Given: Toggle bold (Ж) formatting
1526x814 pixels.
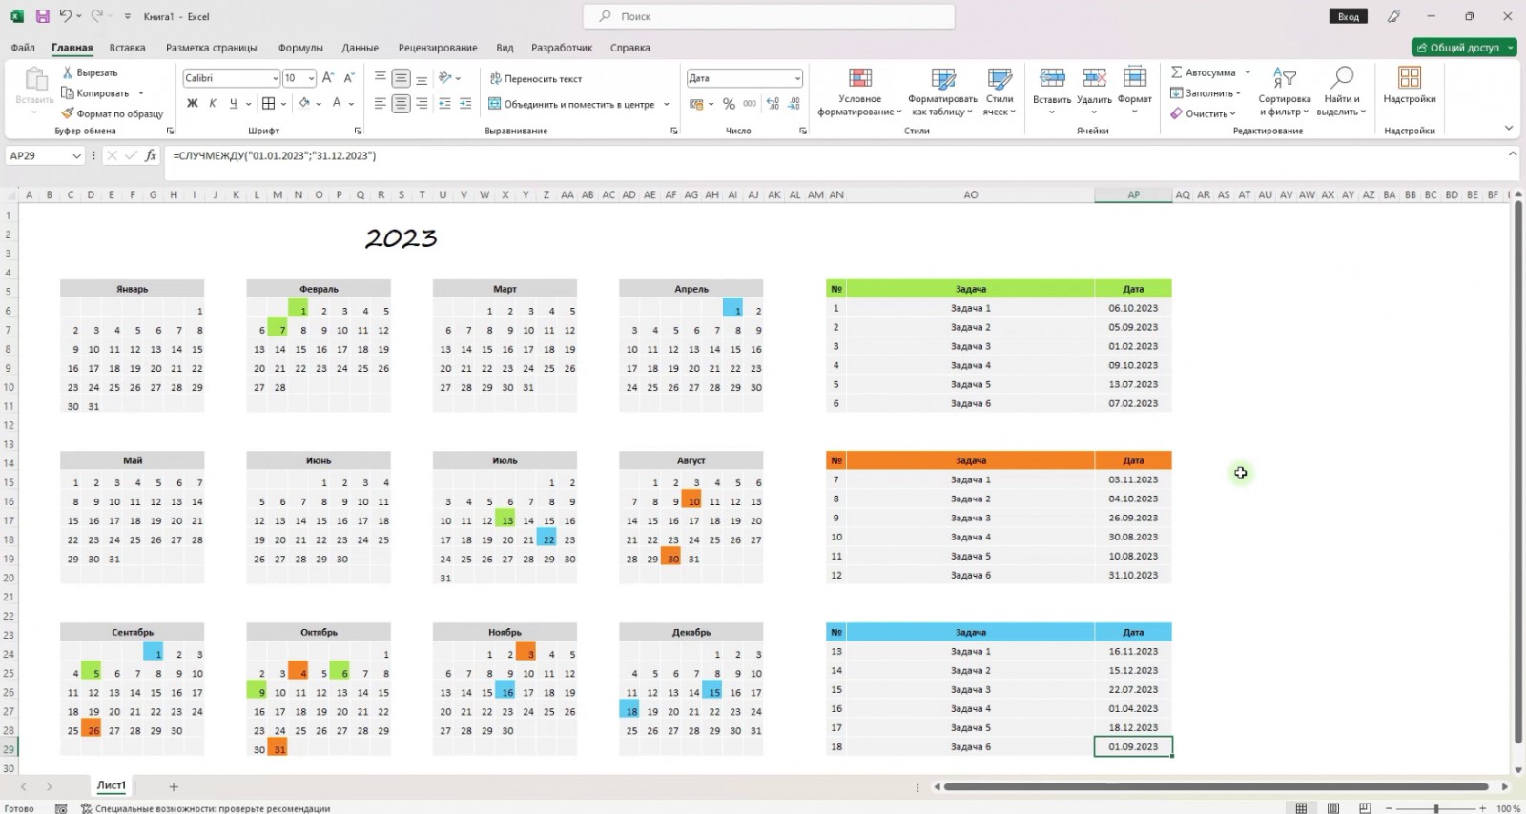Looking at the screenshot, I should pos(192,103).
